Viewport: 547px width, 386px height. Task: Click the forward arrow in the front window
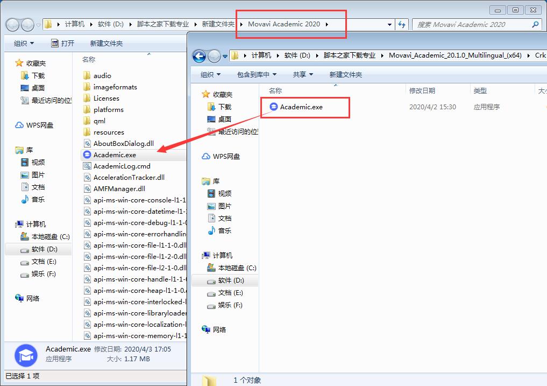(x=214, y=55)
